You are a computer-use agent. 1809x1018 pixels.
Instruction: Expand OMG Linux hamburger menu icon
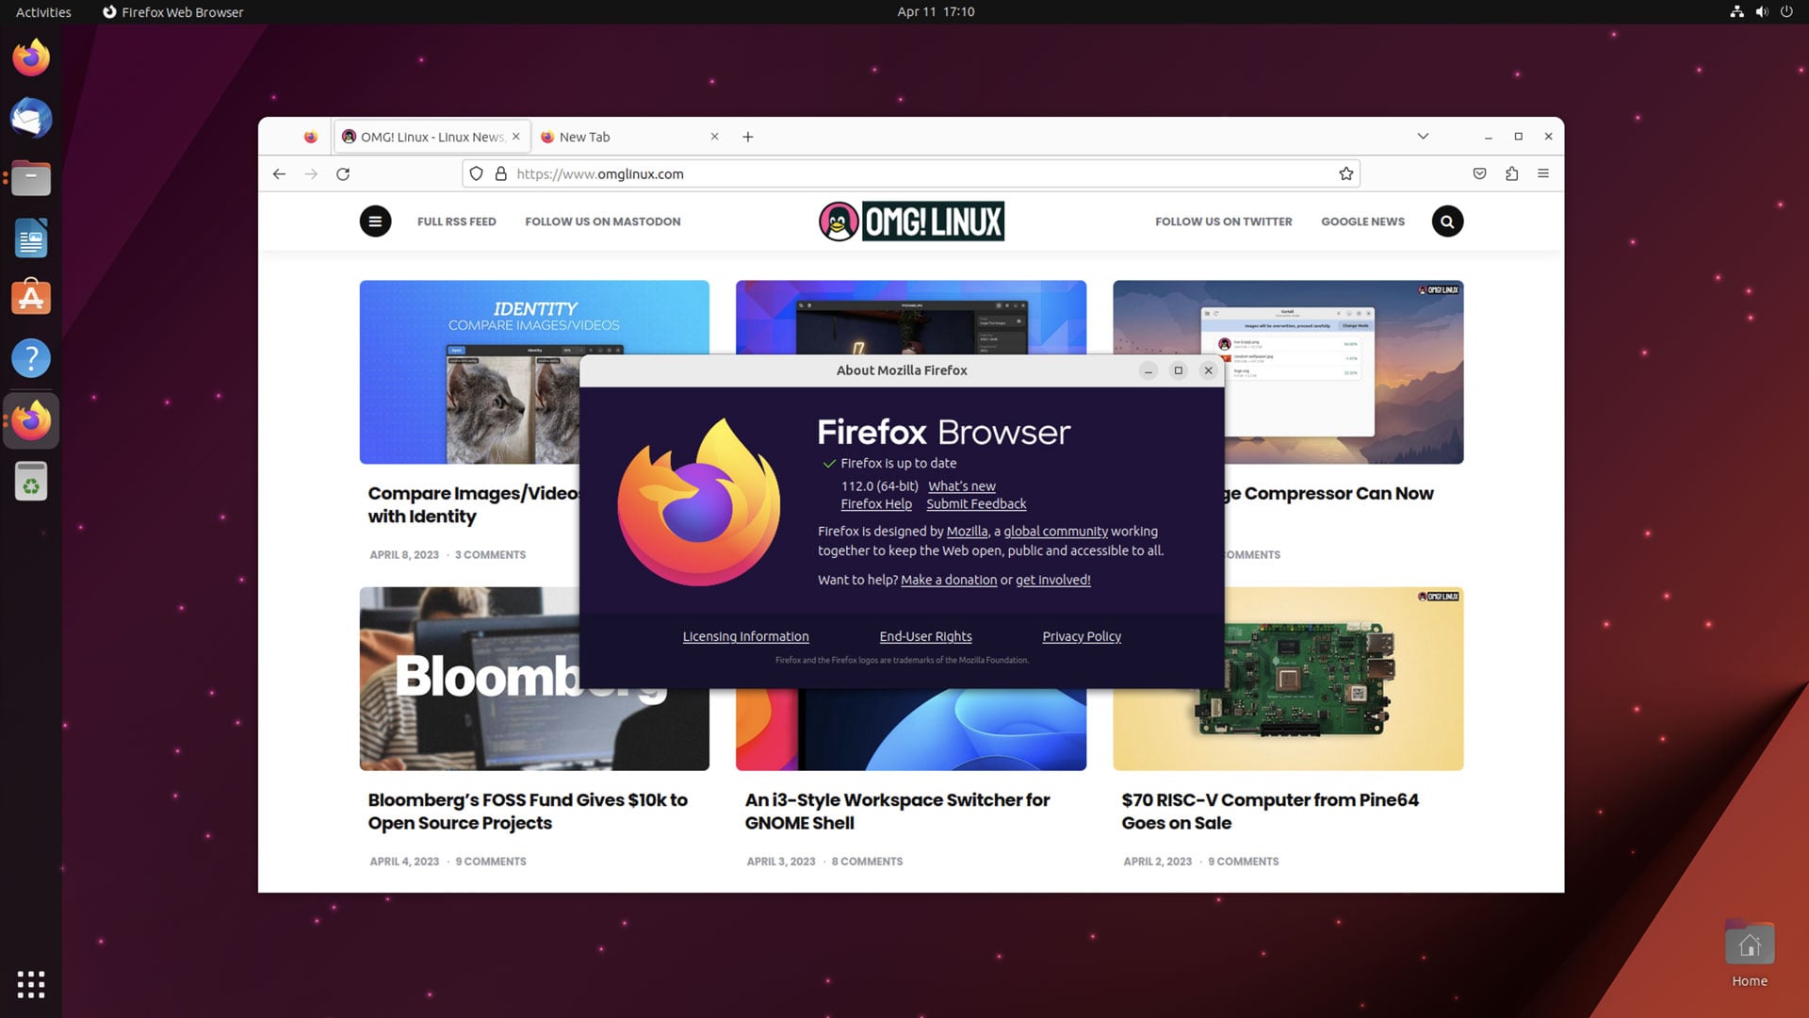click(x=373, y=222)
